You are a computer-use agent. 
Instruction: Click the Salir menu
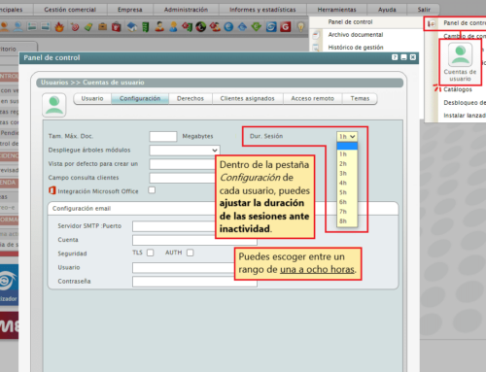424,10
